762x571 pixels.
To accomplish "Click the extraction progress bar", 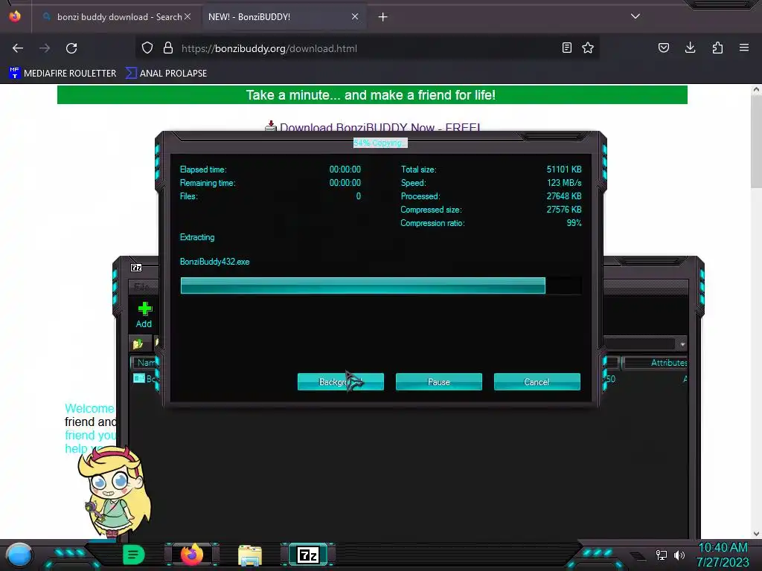I will [x=380, y=285].
